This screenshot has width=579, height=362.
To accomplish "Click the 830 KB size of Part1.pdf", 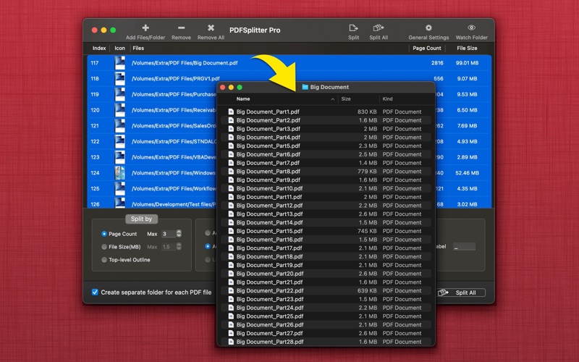I will click(x=367, y=111).
